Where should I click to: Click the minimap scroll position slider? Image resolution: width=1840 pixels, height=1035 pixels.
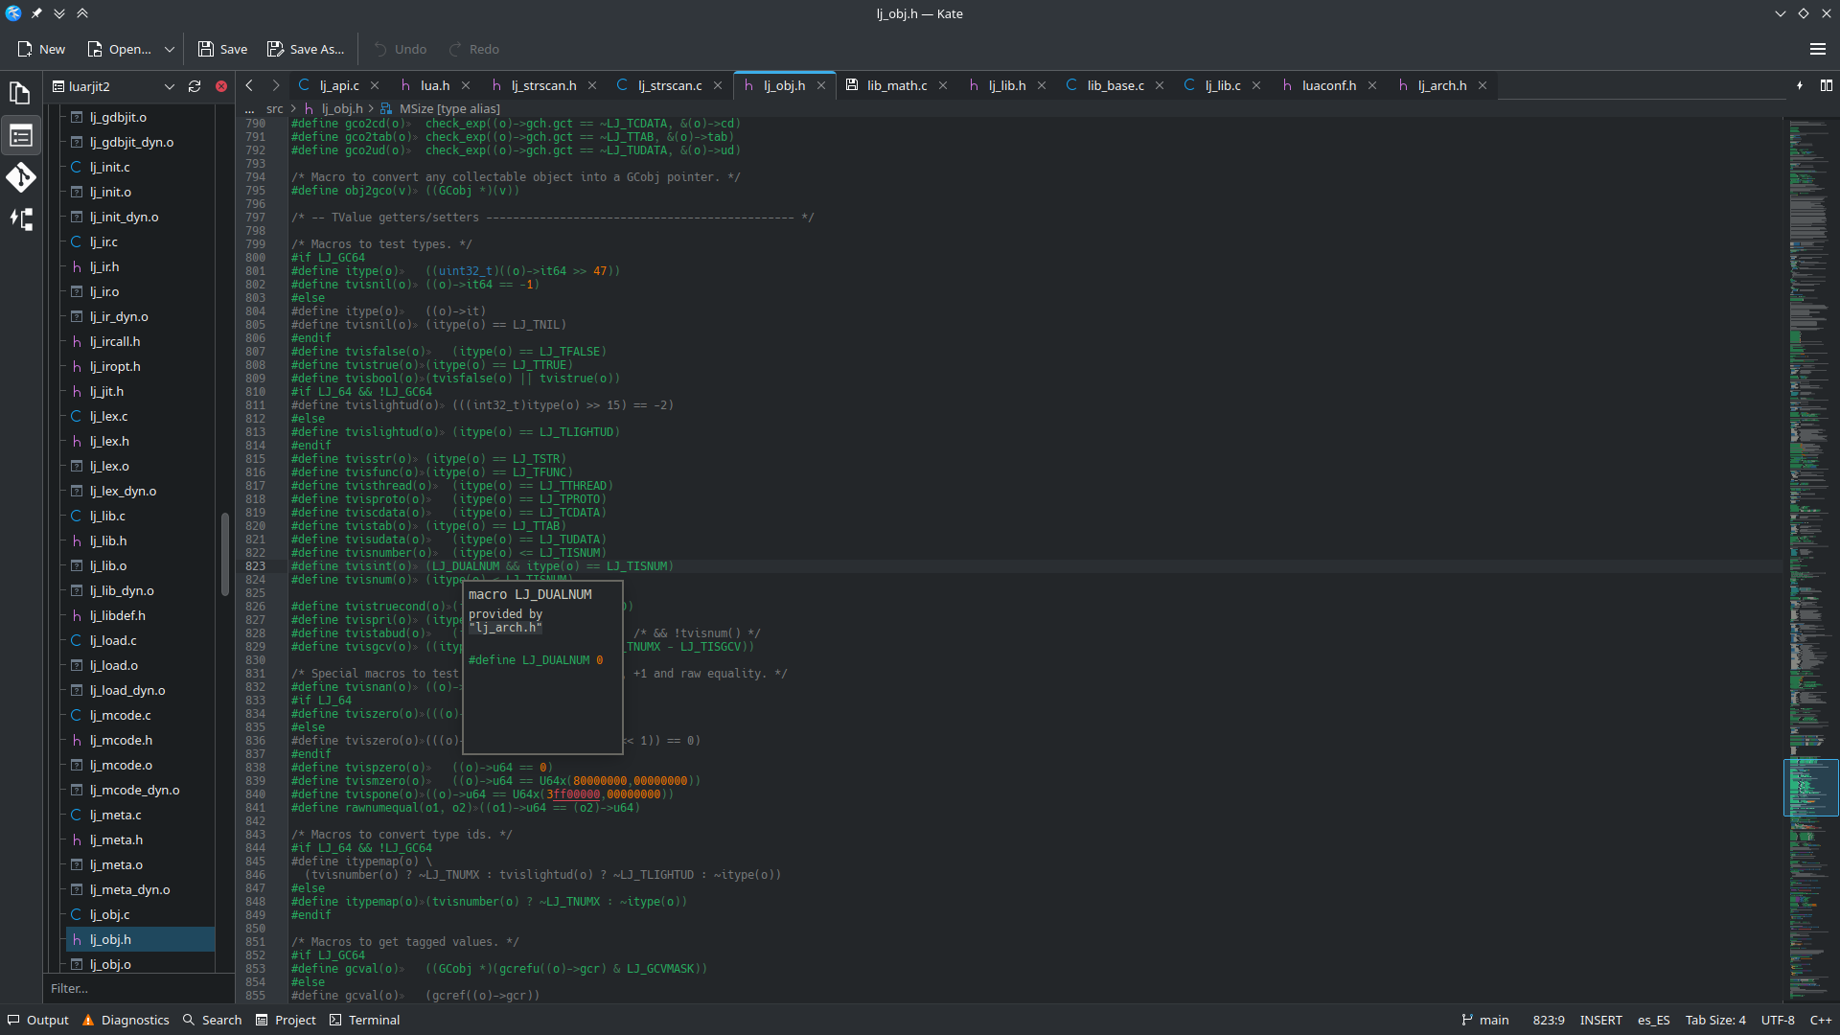pyautogui.click(x=1809, y=787)
